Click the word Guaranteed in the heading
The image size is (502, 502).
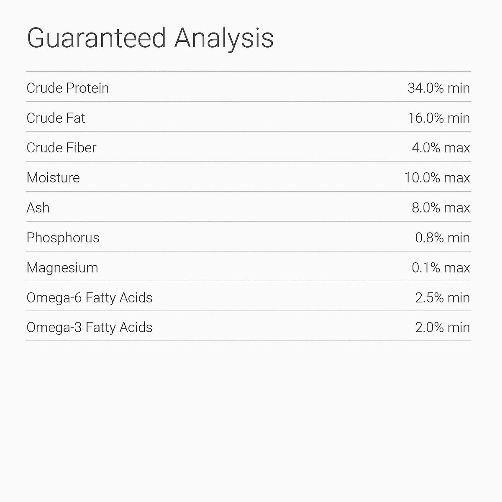[x=97, y=38]
